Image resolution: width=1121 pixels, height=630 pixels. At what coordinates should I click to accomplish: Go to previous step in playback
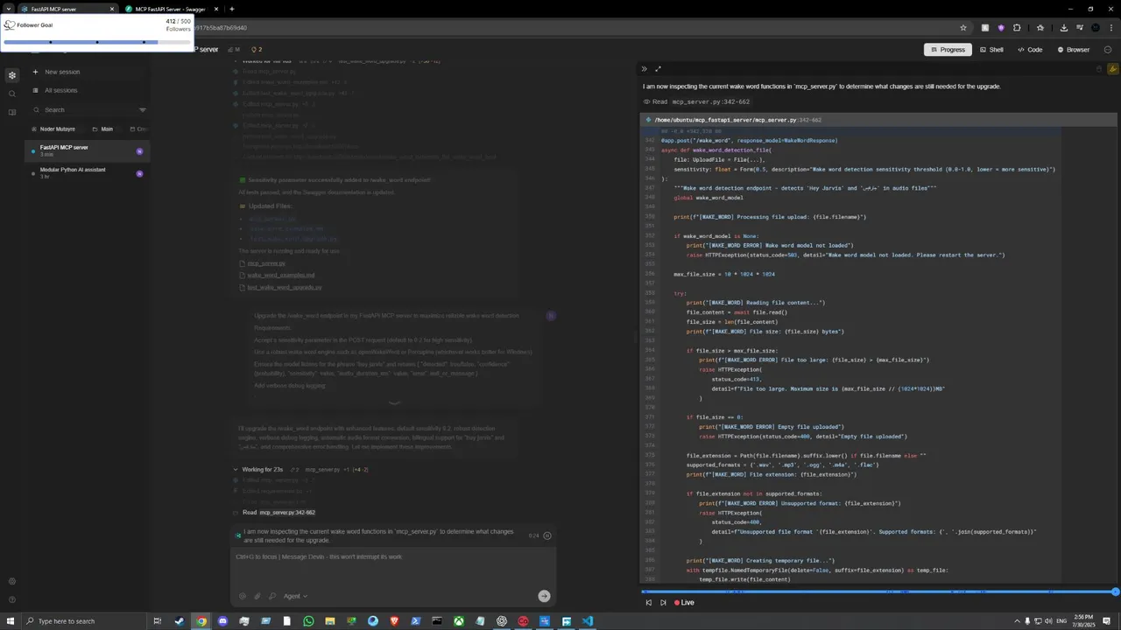648,603
